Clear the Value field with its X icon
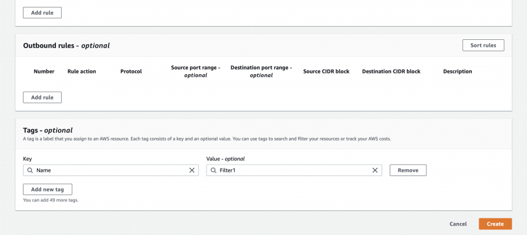 (x=375, y=170)
